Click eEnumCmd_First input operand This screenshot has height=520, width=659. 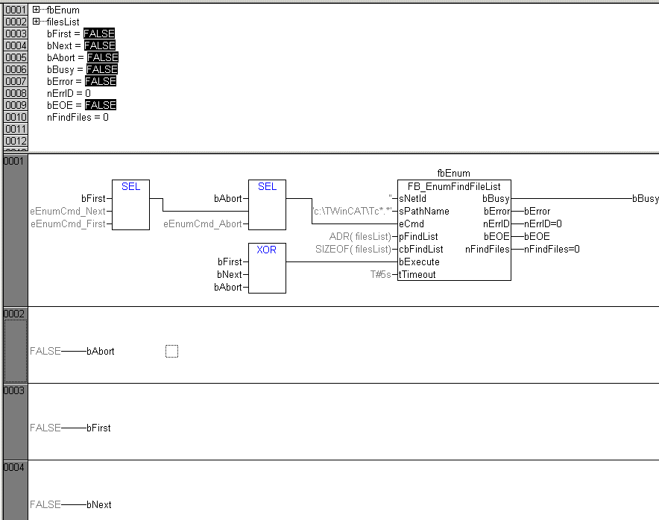(x=68, y=224)
